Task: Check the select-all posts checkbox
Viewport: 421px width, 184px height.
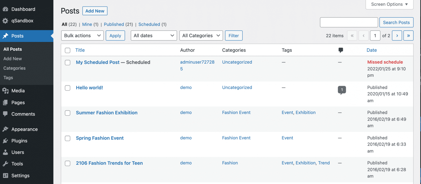Action: pyautogui.click(x=67, y=50)
